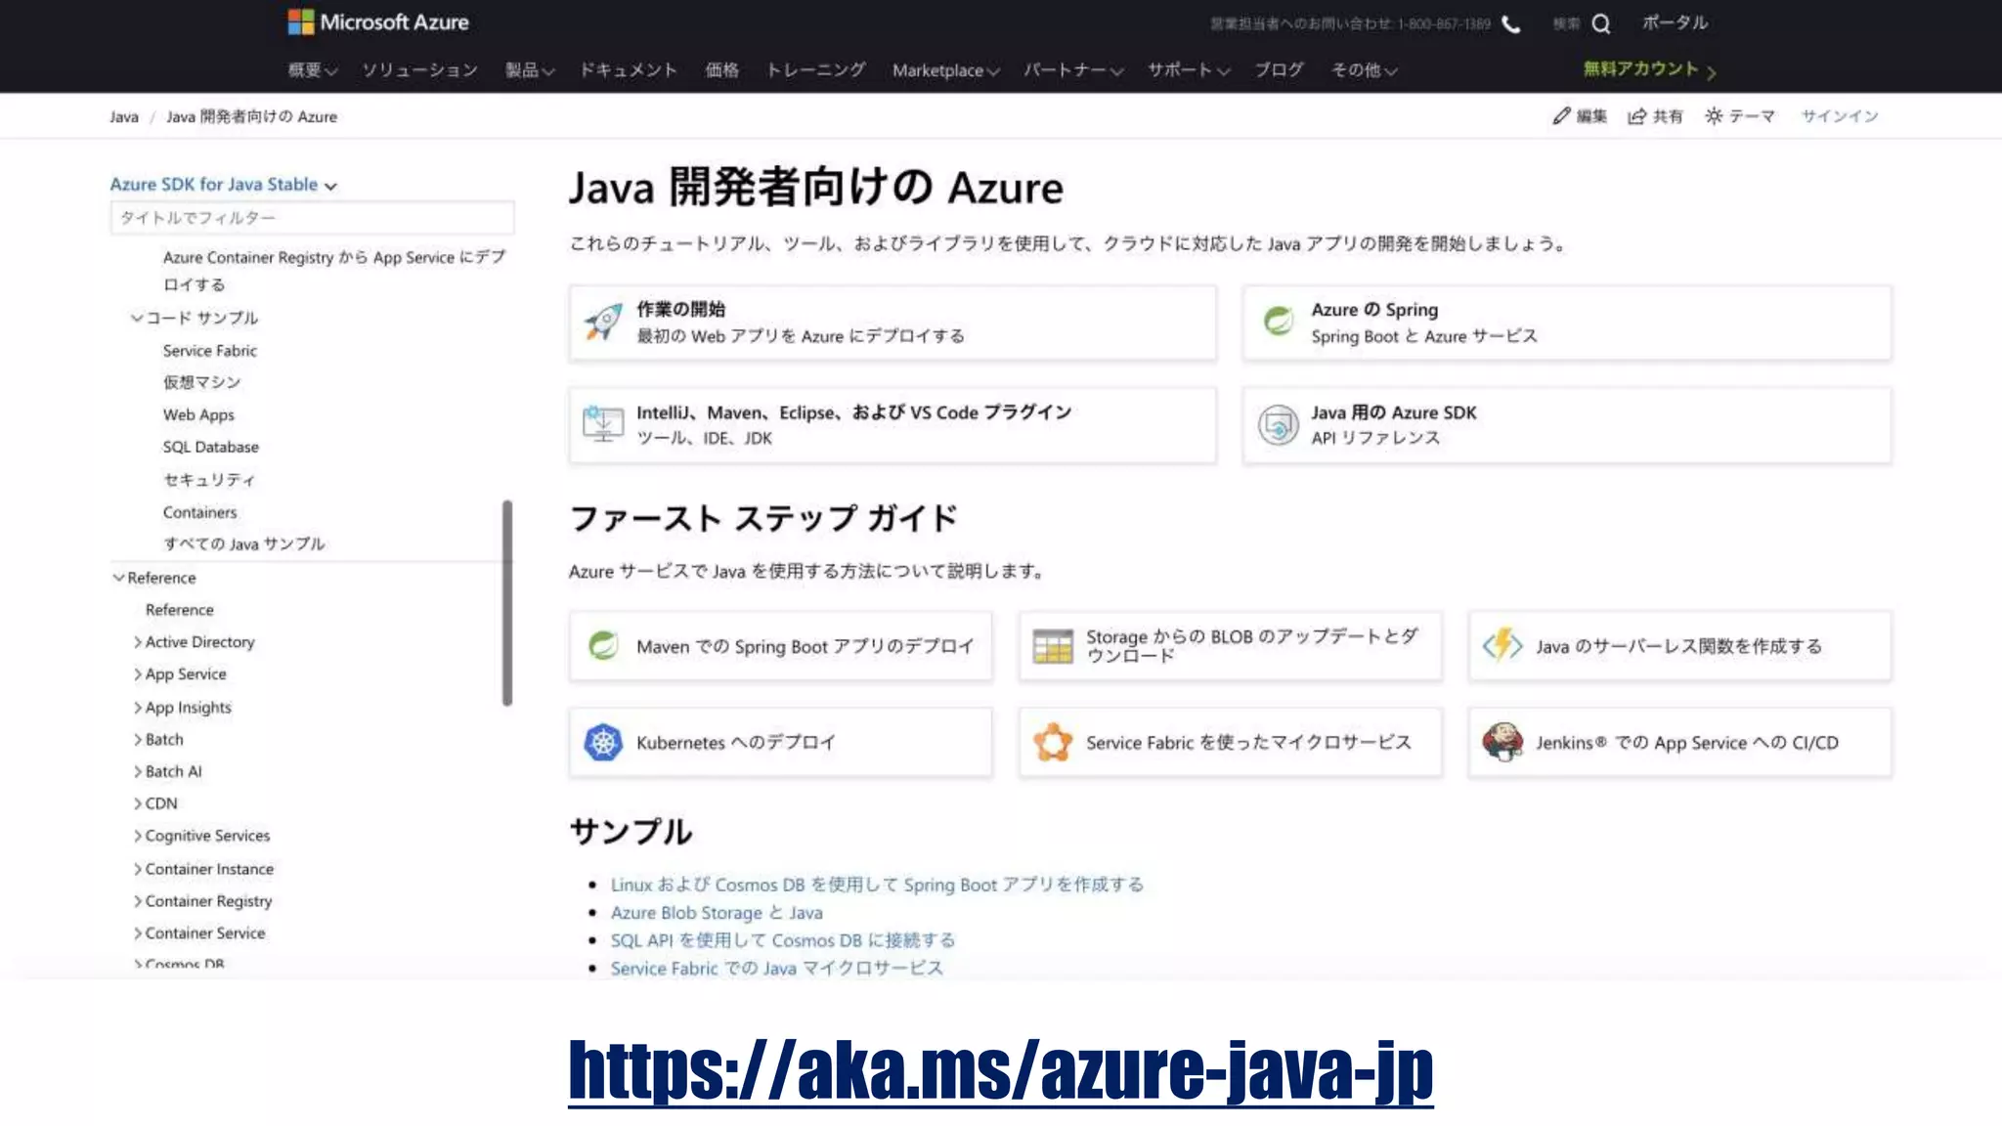Click the Java breadcrumb link
The height and width of the screenshot is (1126, 2002).
[x=124, y=116]
